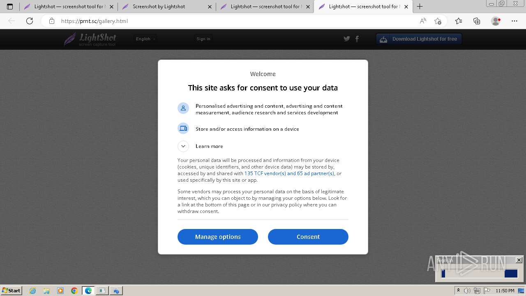Close the Screenshot by Lightshot tab

[x=210, y=7]
